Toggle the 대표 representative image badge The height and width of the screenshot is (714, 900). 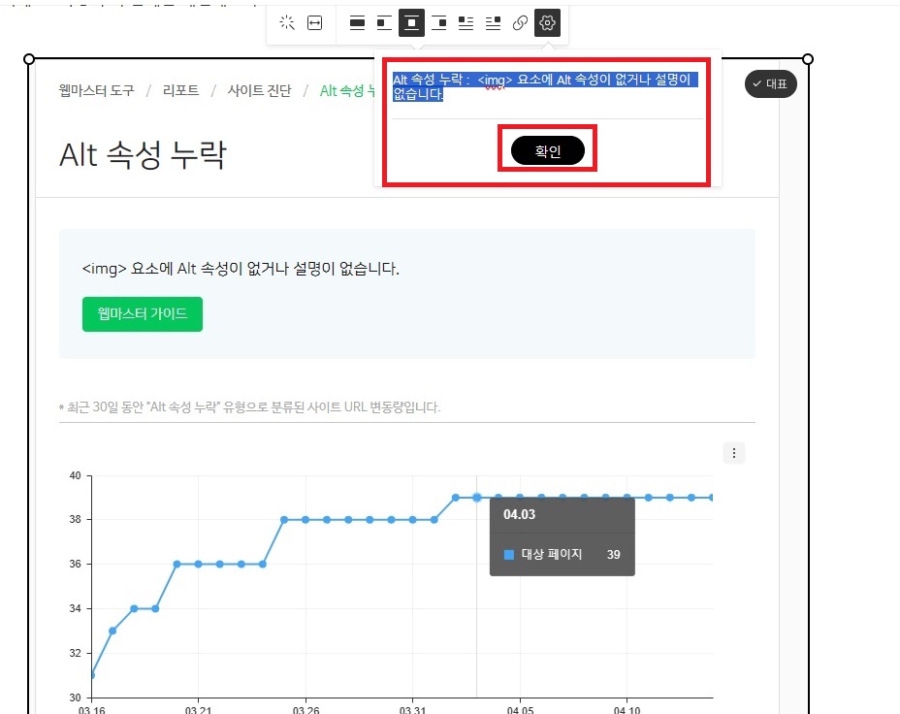771,84
